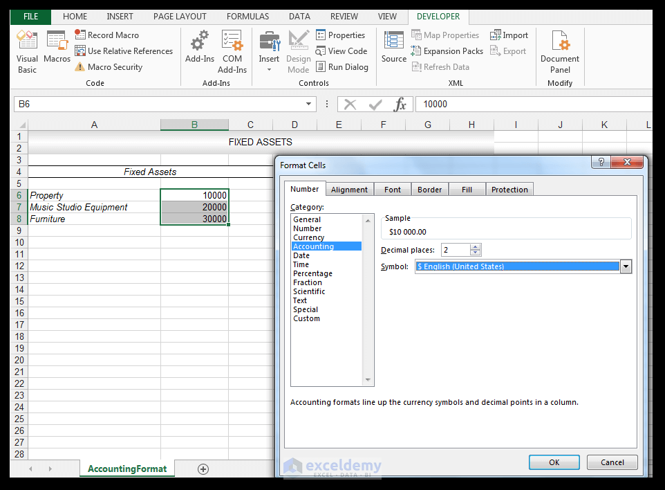Select column B header
Image resolution: width=665 pixels, height=490 pixels.
[194, 125]
